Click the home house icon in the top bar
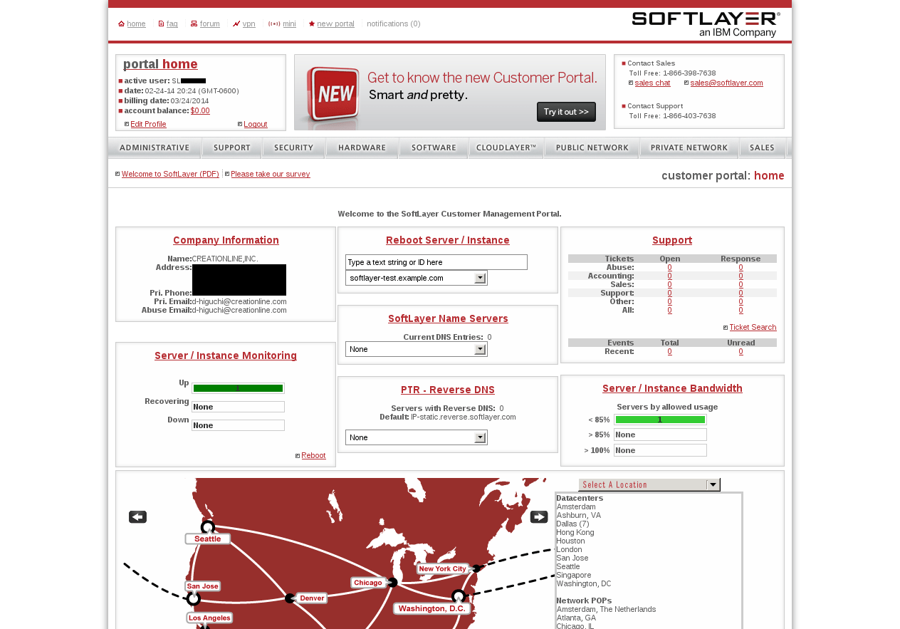This screenshot has width=900, height=629. point(121,24)
